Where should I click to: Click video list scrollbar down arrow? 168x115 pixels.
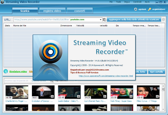[x=163, y=109]
